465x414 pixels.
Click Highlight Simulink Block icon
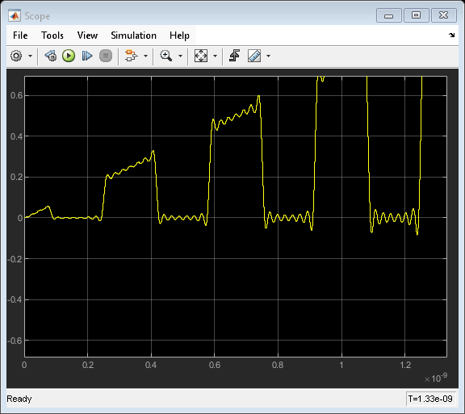tap(132, 56)
